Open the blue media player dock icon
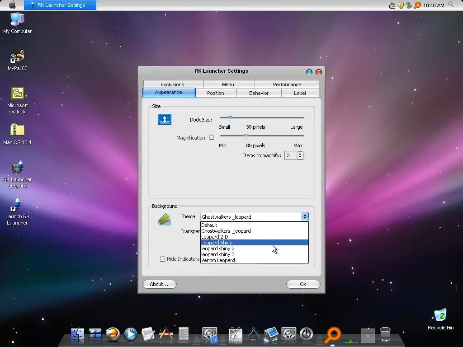The width and height of the screenshot is (463, 347). (x=131, y=335)
